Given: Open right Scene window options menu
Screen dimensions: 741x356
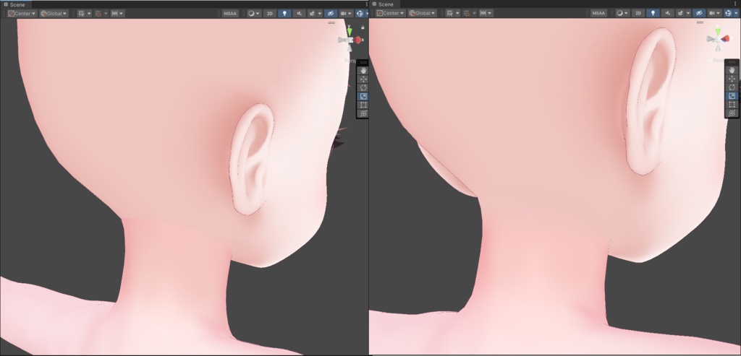Looking at the screenshot, I should (x=735, y=4).
